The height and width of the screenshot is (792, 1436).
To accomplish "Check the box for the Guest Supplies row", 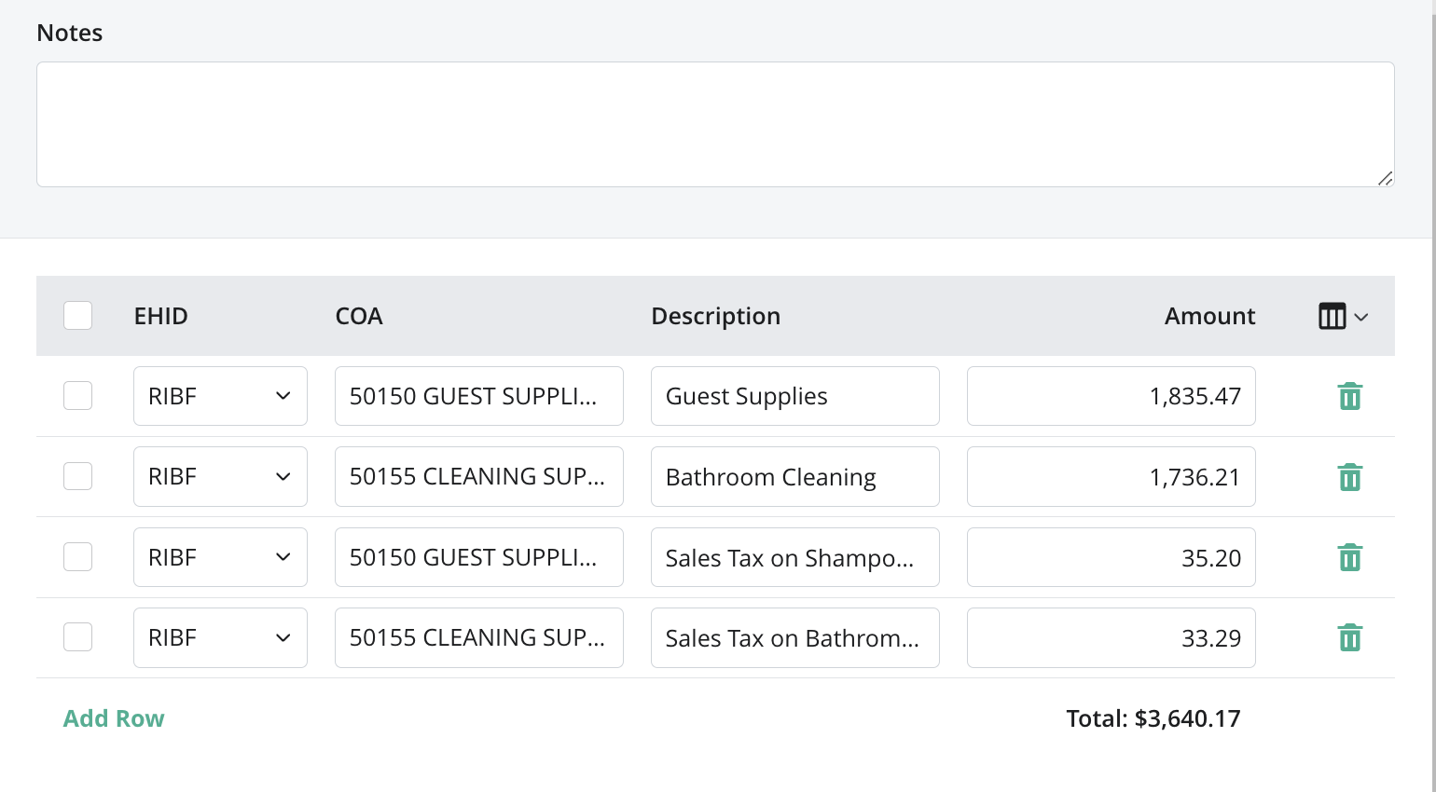I will click(77, 396).
